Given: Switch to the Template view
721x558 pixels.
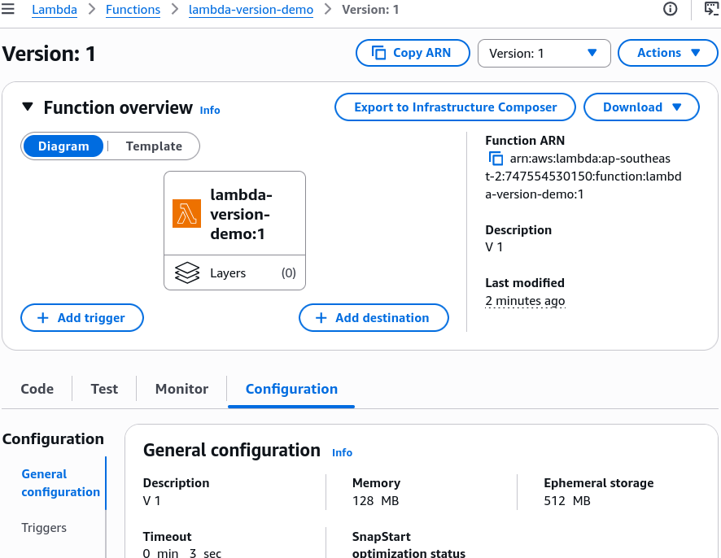Looking at the screenshot, I should click(154, 146).
